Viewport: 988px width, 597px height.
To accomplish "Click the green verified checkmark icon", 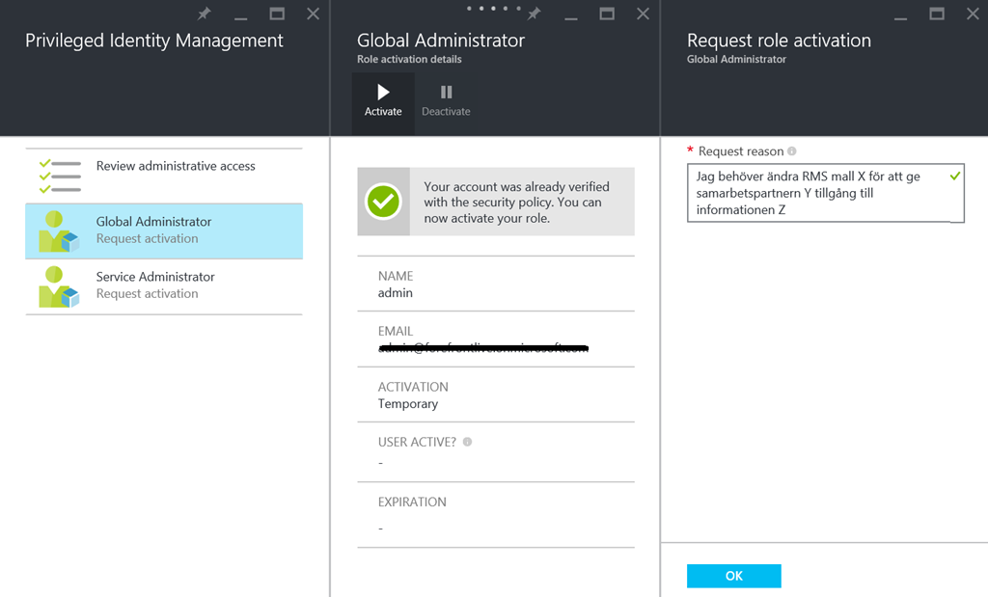I will point(383,202).
